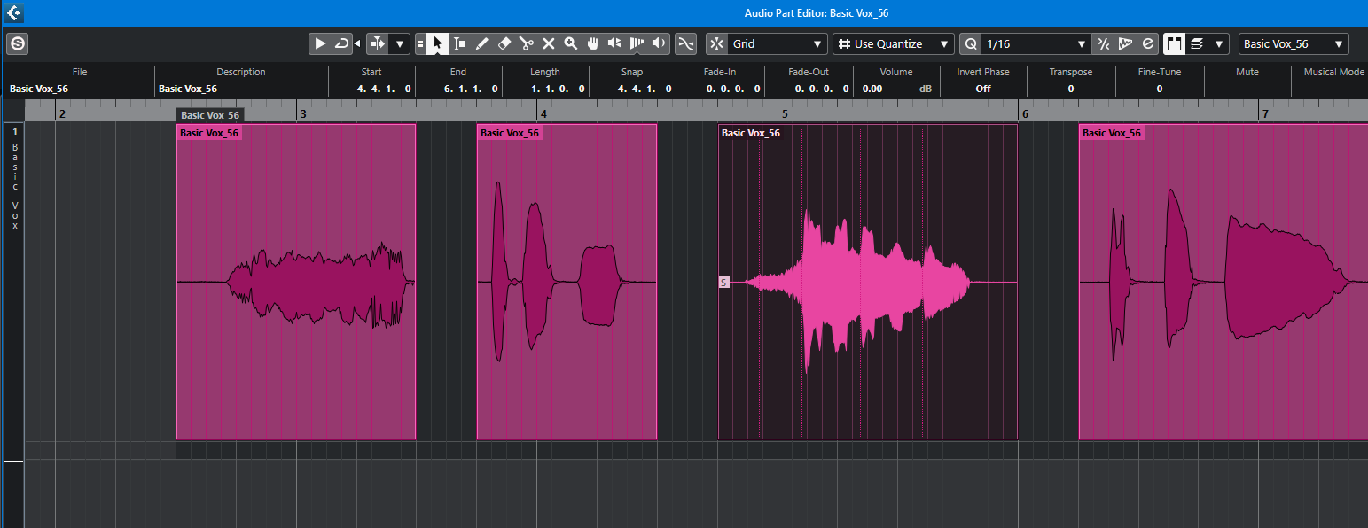Screen dimensions: 1368x528
Task: Click the Volume value 0.00 dB
Action: [x=895, y=89]
